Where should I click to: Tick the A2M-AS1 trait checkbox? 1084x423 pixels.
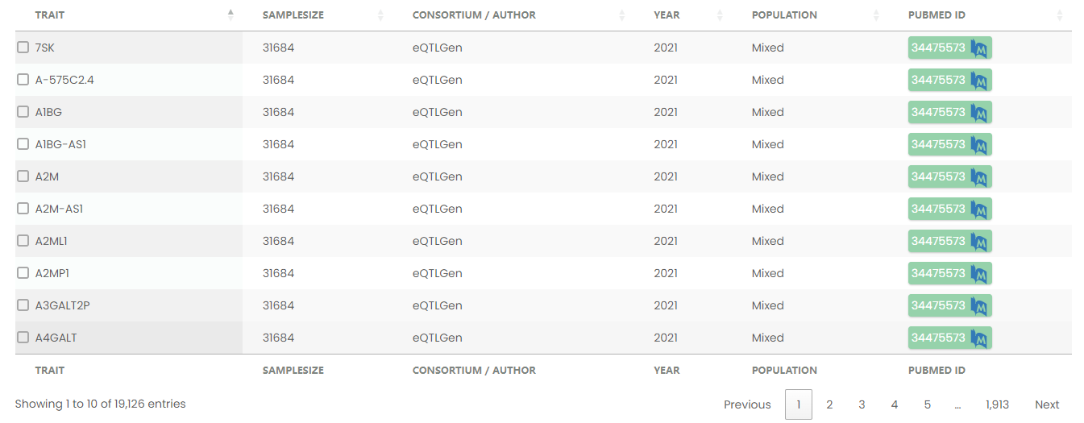[x=23, y=209]
